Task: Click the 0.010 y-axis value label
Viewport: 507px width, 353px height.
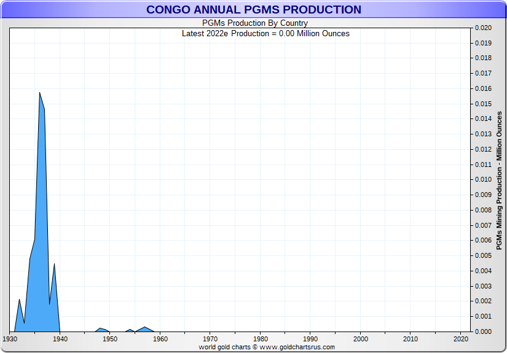Action: coord(484,180)
